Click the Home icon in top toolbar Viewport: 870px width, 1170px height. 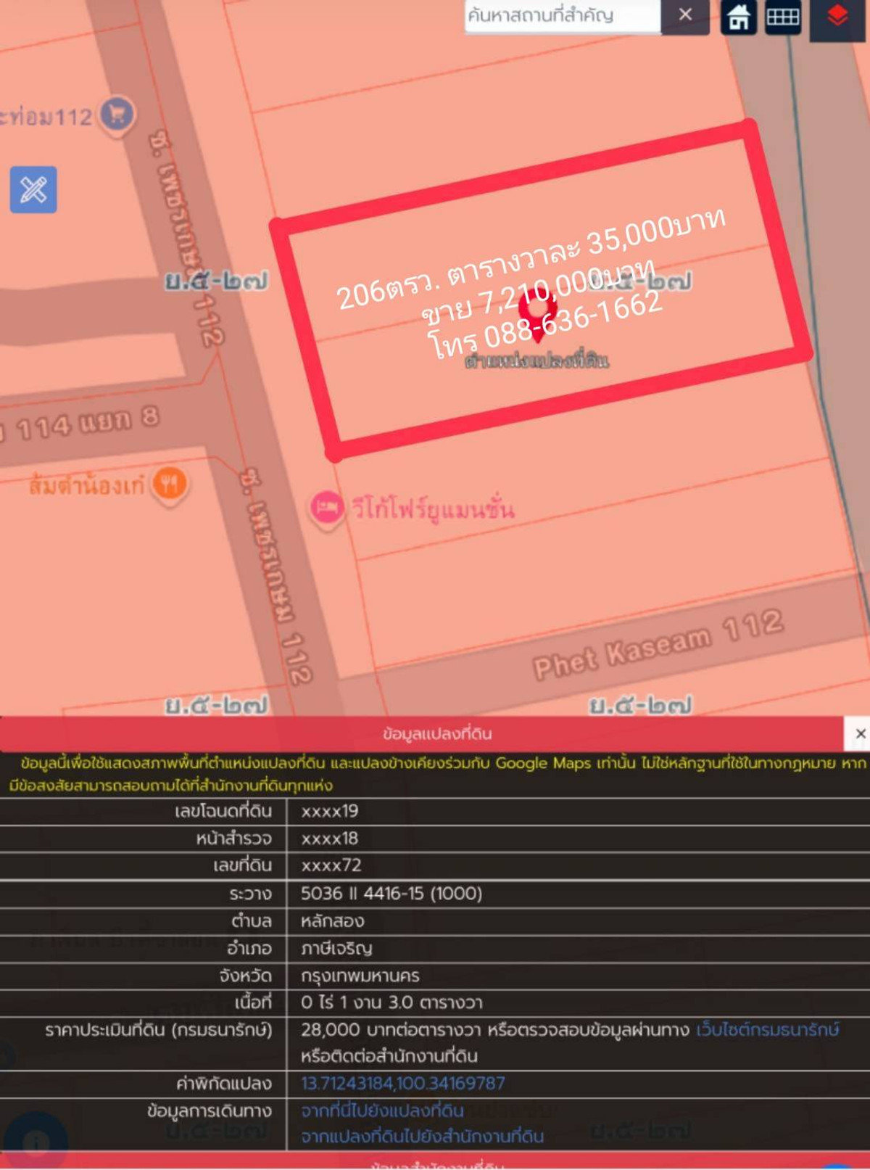click(738, 17)
